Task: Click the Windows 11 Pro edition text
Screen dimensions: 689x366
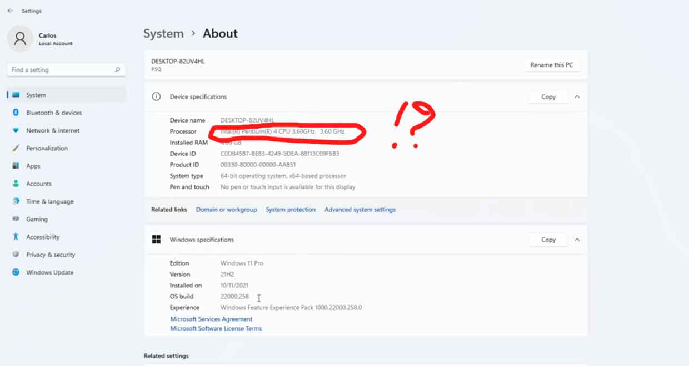Action: 242,263
